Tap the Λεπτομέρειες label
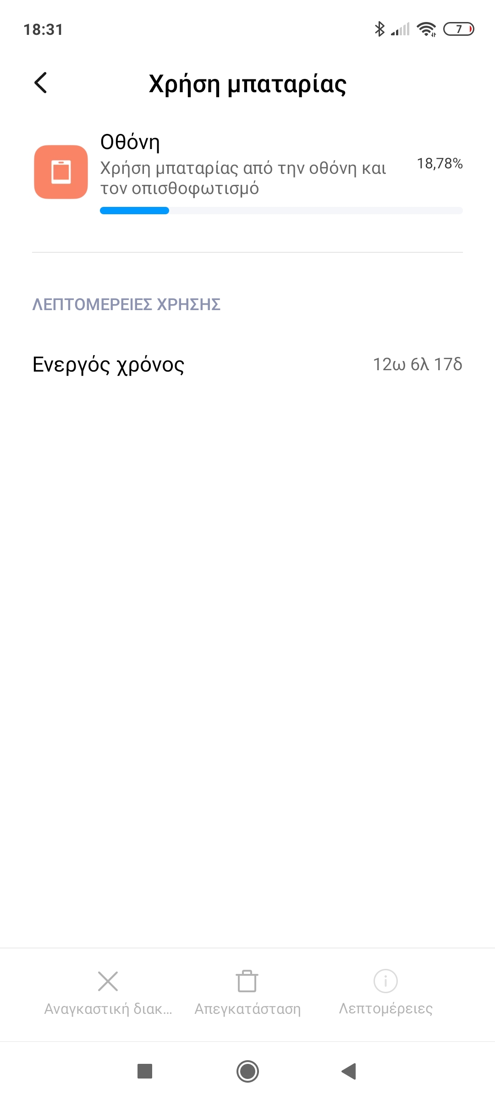 (385, 1009)
